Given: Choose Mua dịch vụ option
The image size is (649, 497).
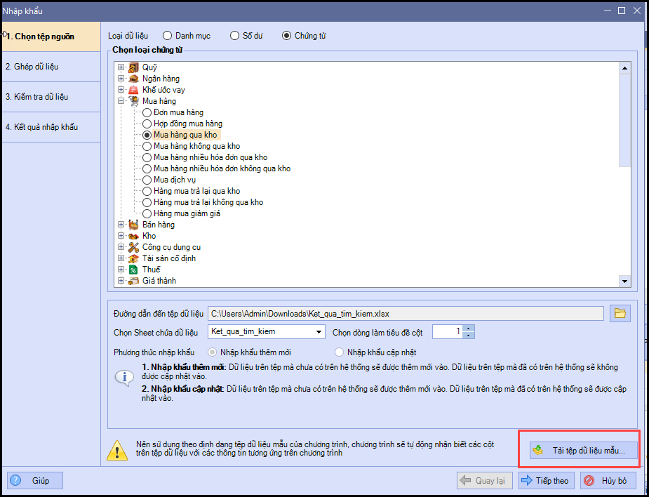Looking at the screenshot, I should (147, 180).
